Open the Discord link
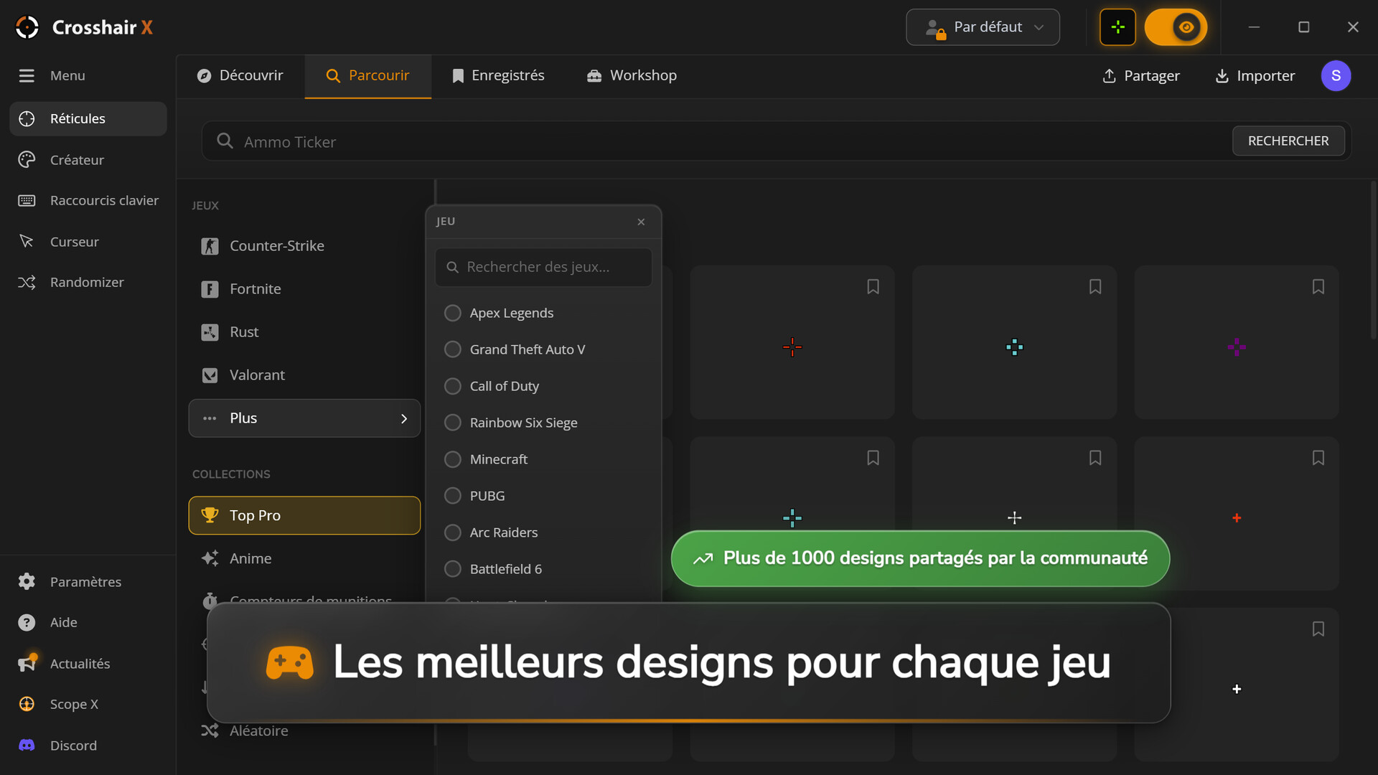 pyautogui.click(x=88, y=745)
